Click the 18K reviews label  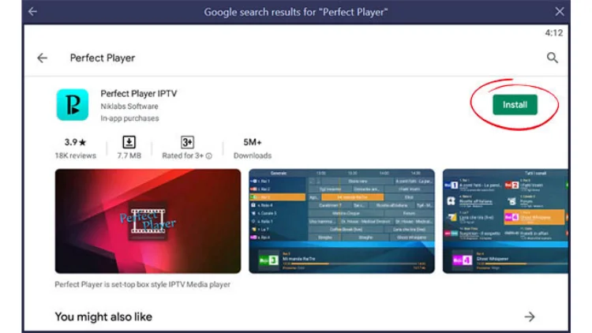click(76, 155)
